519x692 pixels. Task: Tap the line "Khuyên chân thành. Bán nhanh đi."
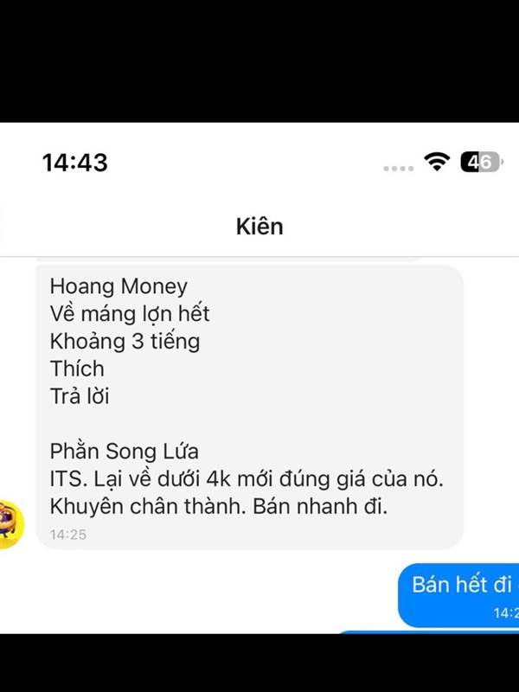click(x=219, y=507)
